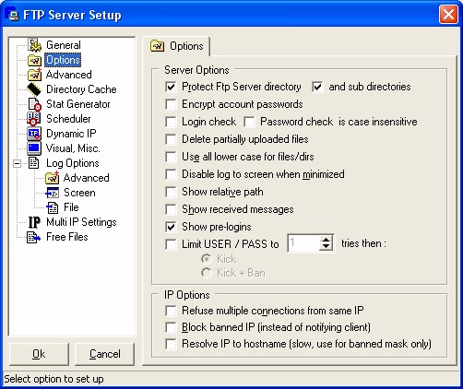Select the Free Files icon

click(x=33, y=237)
